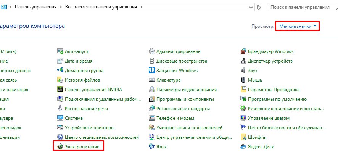Image resolution: width=338 pixels, height=151 pixels.
Task: Open the Мышь link
Action: click(x=255, y=80)
